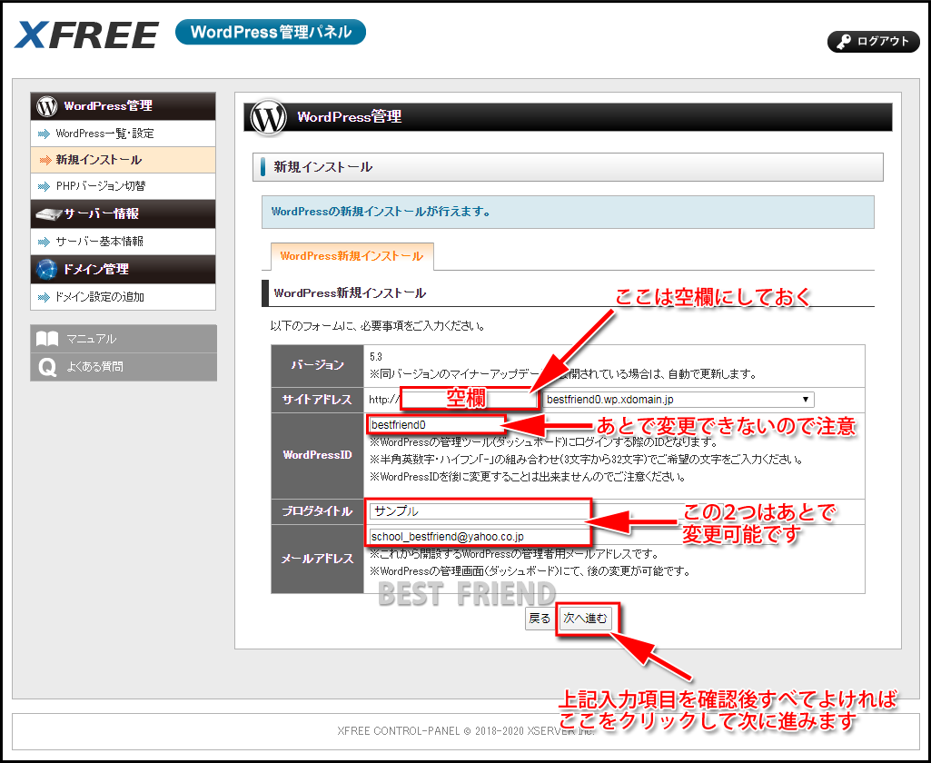Click the book icon beside マニュアル
The height and width of the screenshot is (763, 931).
point(47,339)
